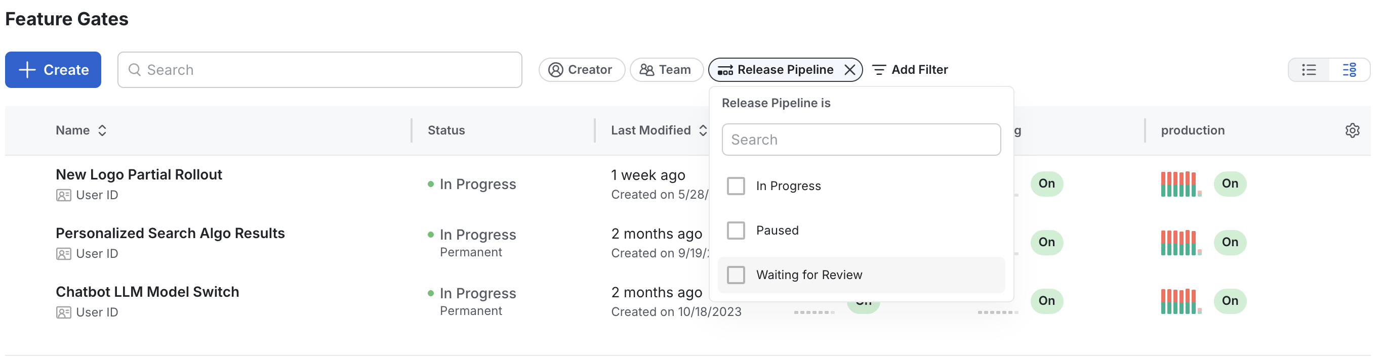
Task: Click In Progress status of New Logo Partial Rollout
Action: [x=478, y=184]
